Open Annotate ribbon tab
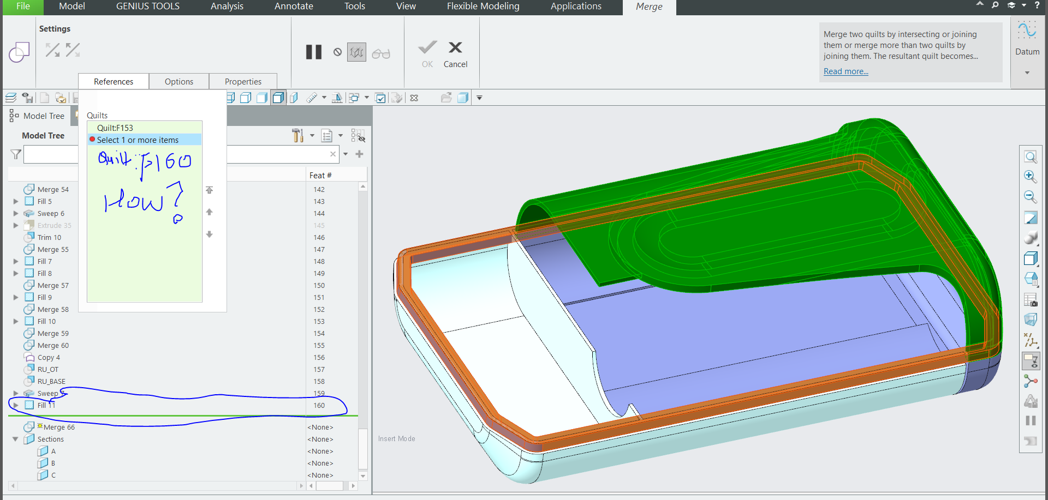 [294, 7]
